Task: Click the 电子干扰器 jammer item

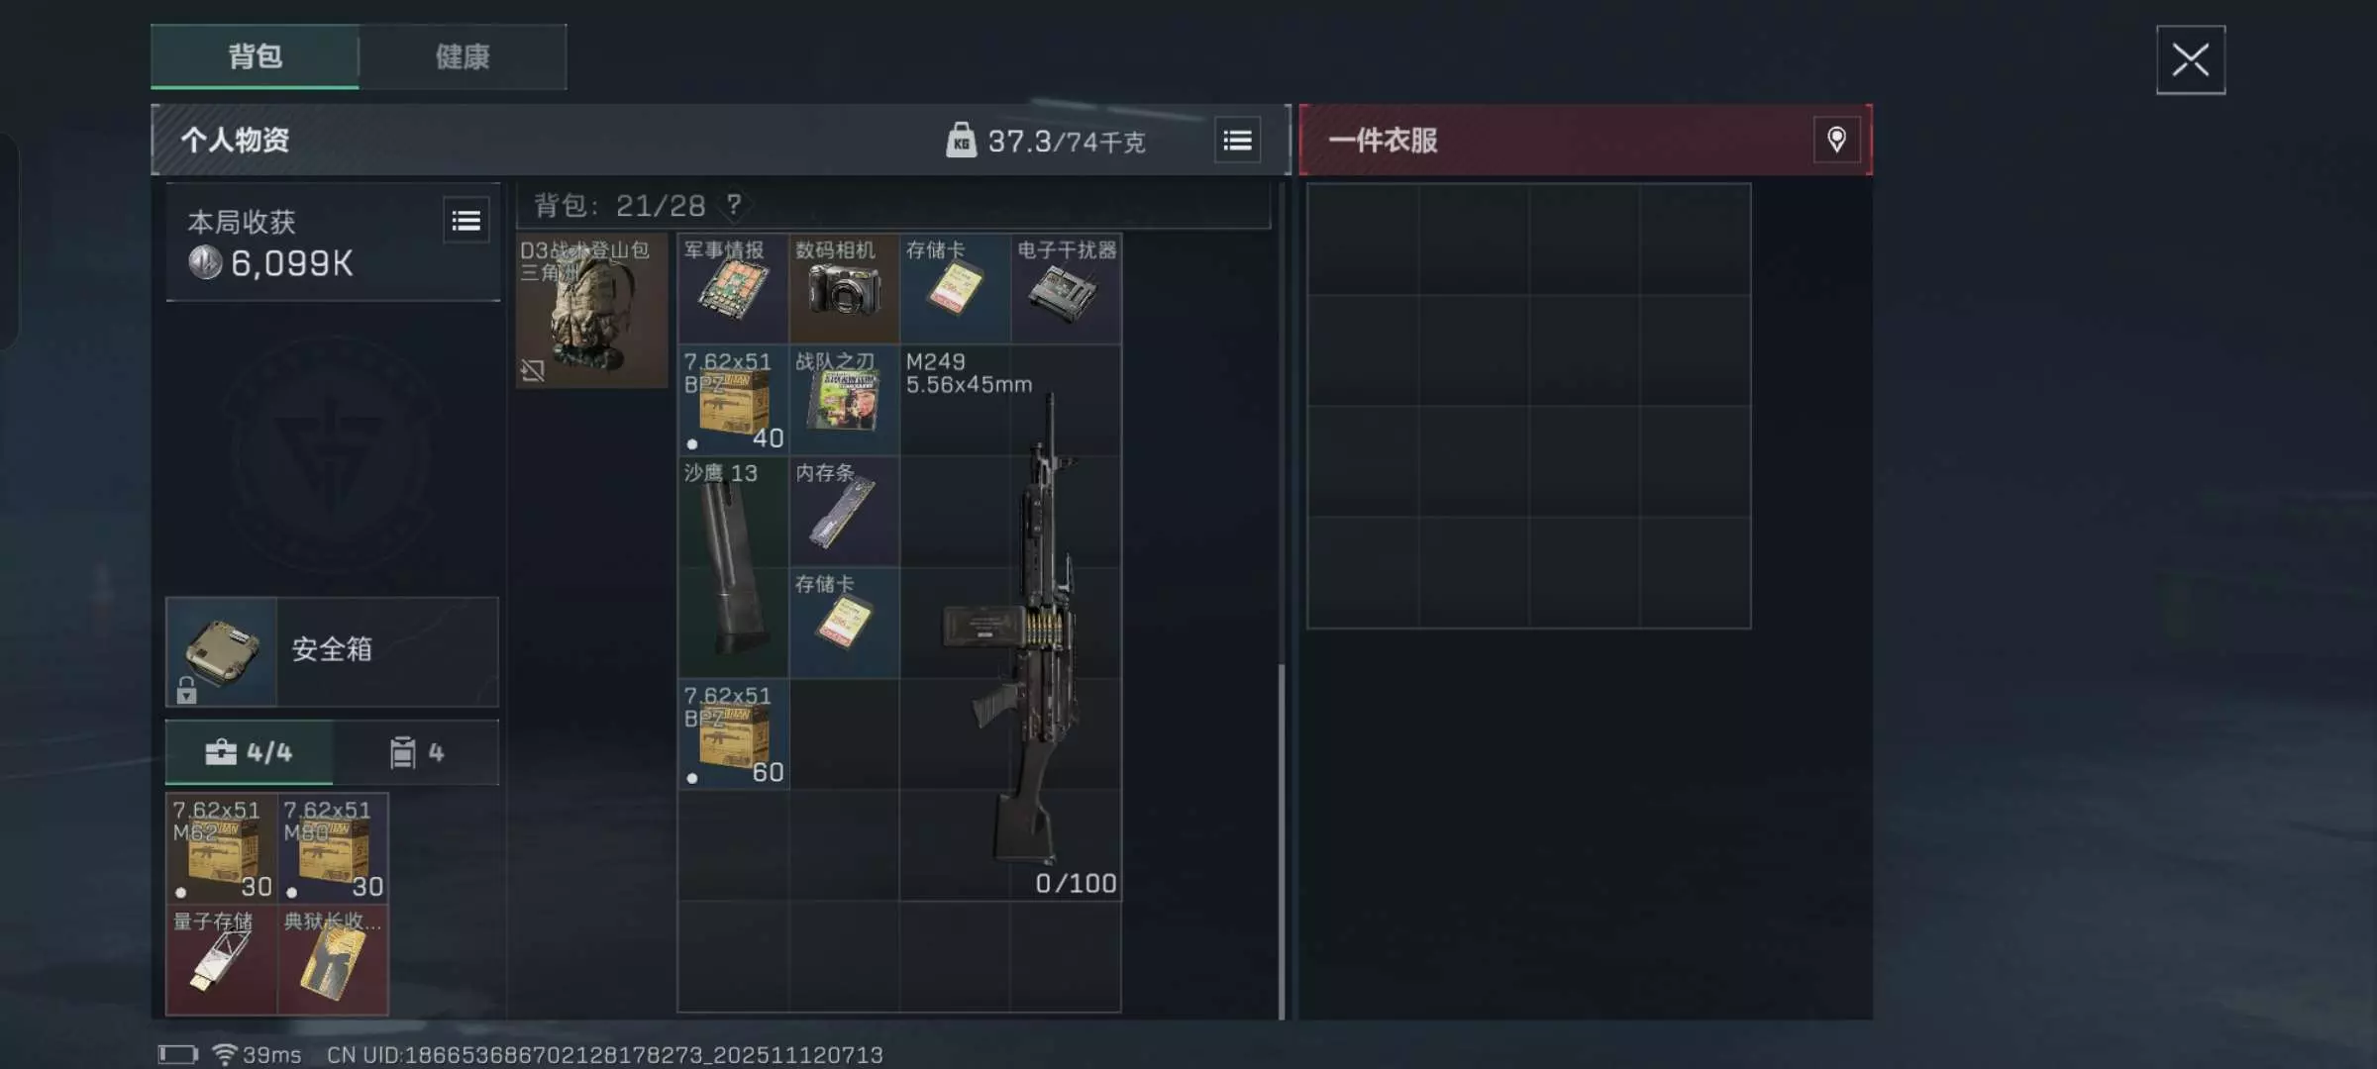Action: (1066, 289)
